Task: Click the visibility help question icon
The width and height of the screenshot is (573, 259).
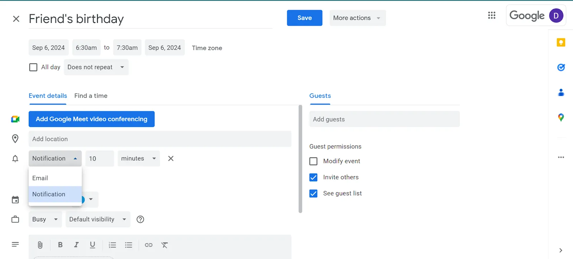Action: click(140, 219)
